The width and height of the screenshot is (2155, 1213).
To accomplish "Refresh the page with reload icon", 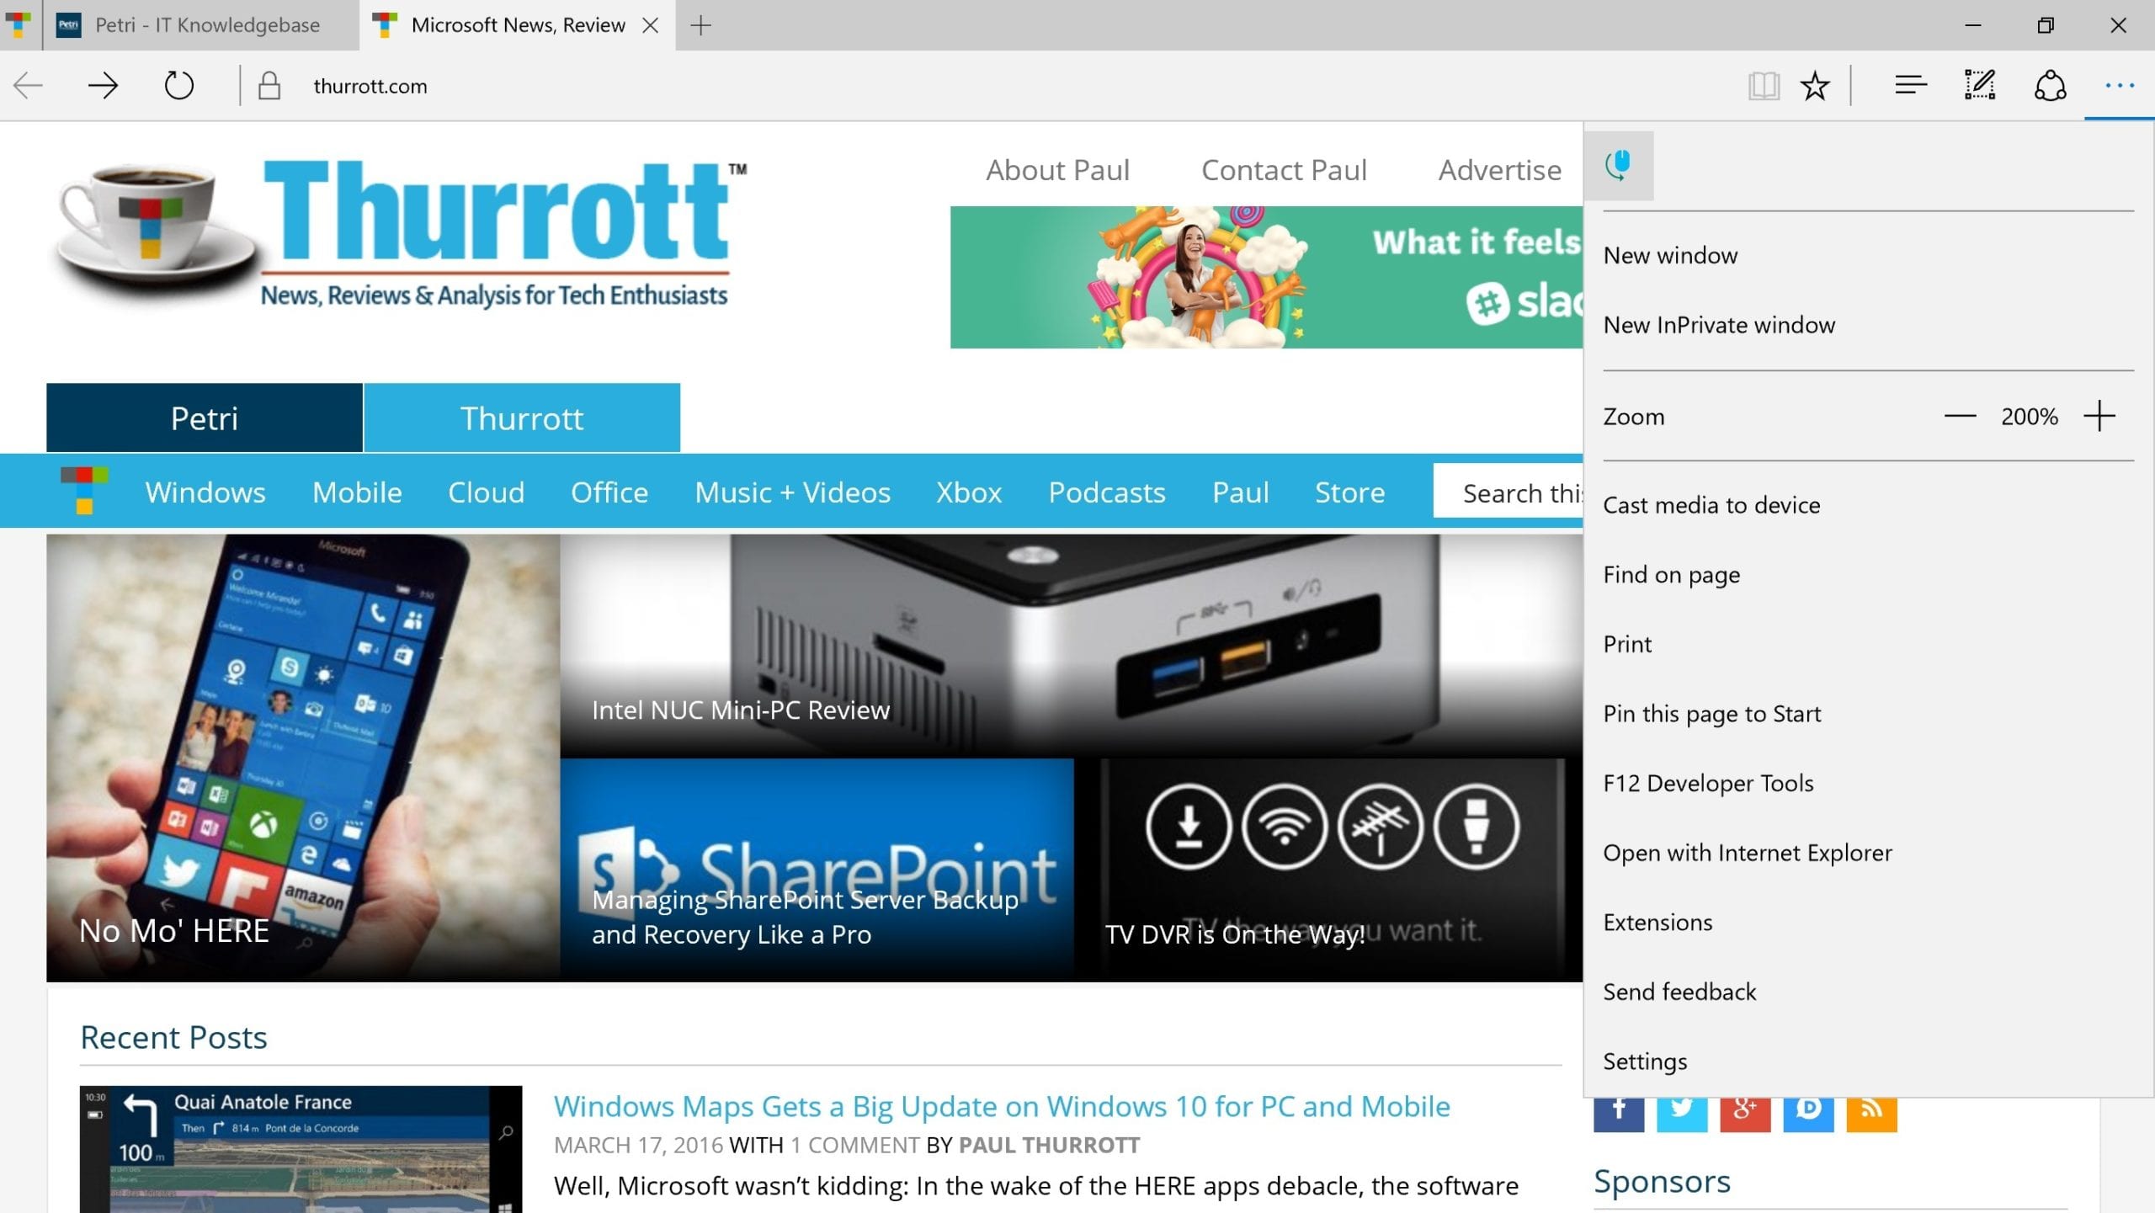I will [x=178, y=85].
